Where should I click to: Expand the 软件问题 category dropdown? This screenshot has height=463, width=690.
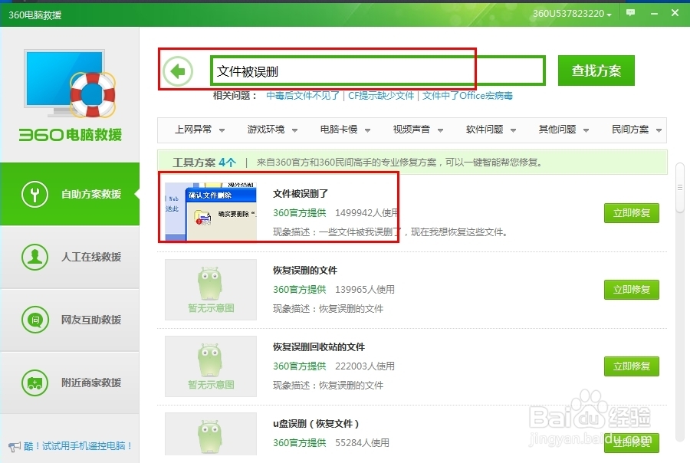click(x=491, y=130)
